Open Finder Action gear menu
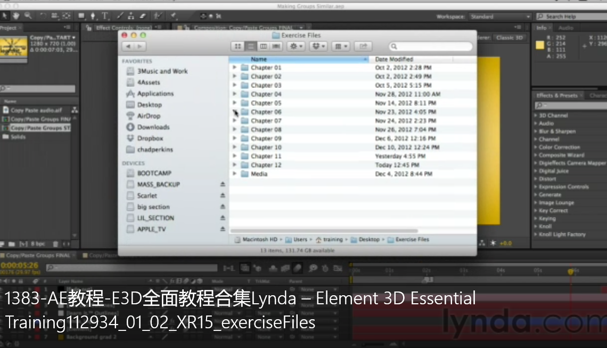This screenshot has width=607, height=348. 296,46
